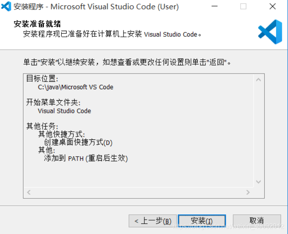Cancel setup with the 取消 button

[257, 221]
